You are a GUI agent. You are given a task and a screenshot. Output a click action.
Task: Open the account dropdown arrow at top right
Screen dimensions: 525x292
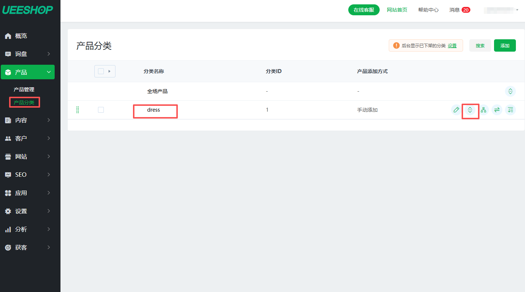point(517,10)
